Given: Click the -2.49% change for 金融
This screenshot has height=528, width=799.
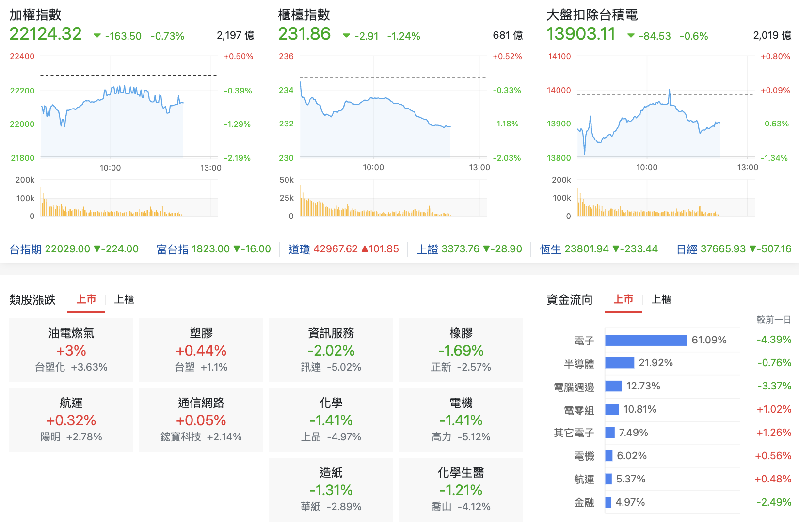Looking at the screenshot, I should coord(774,502).
